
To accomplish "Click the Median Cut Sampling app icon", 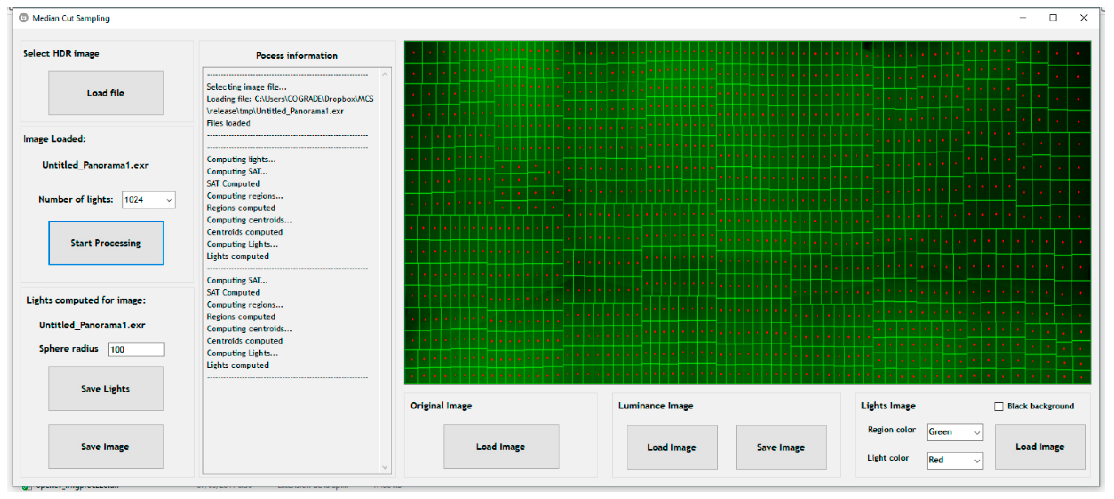I will click(23, 18).
